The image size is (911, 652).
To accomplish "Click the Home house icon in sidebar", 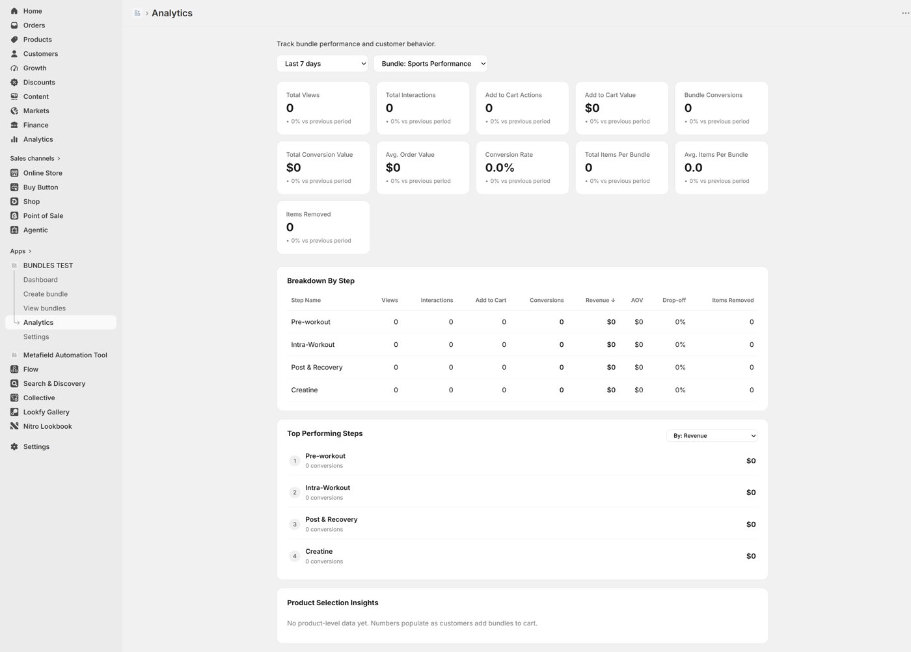I will tap(14, 11).
